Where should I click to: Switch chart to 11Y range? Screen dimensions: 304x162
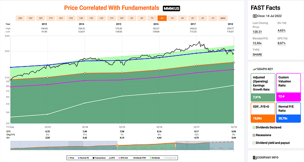[111, 18]
